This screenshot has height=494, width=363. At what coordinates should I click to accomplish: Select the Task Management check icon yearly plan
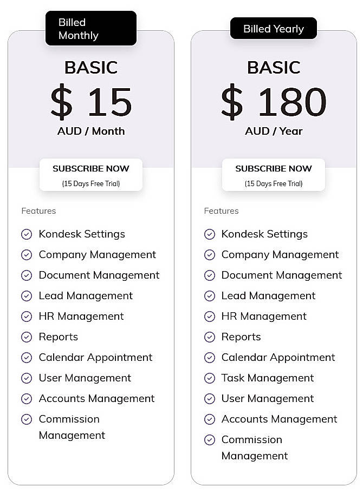pos(210,378)
